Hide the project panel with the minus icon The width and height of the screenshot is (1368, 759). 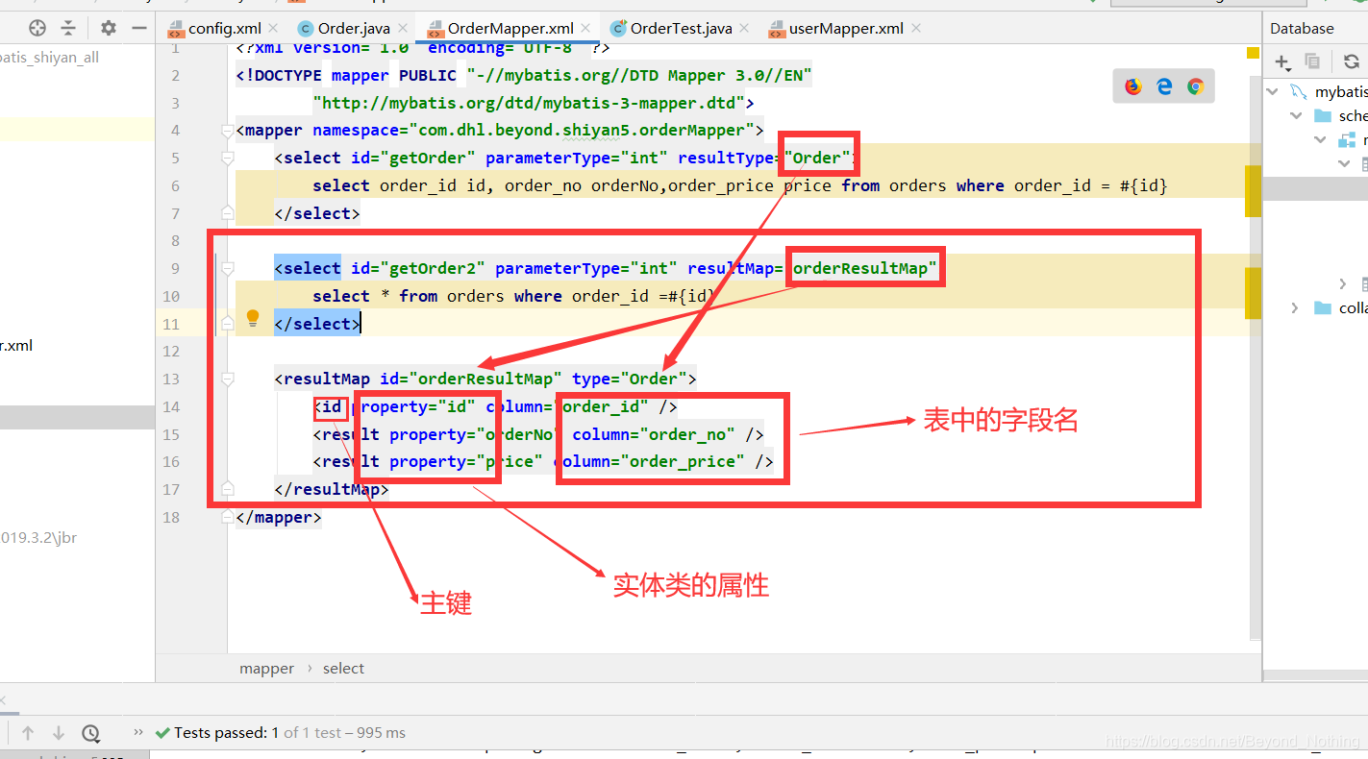(x=138, y=28)
